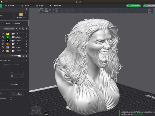Open the Textured PEI plate type dropdown
Screen dimensions: 155x116
pos(21,17)
